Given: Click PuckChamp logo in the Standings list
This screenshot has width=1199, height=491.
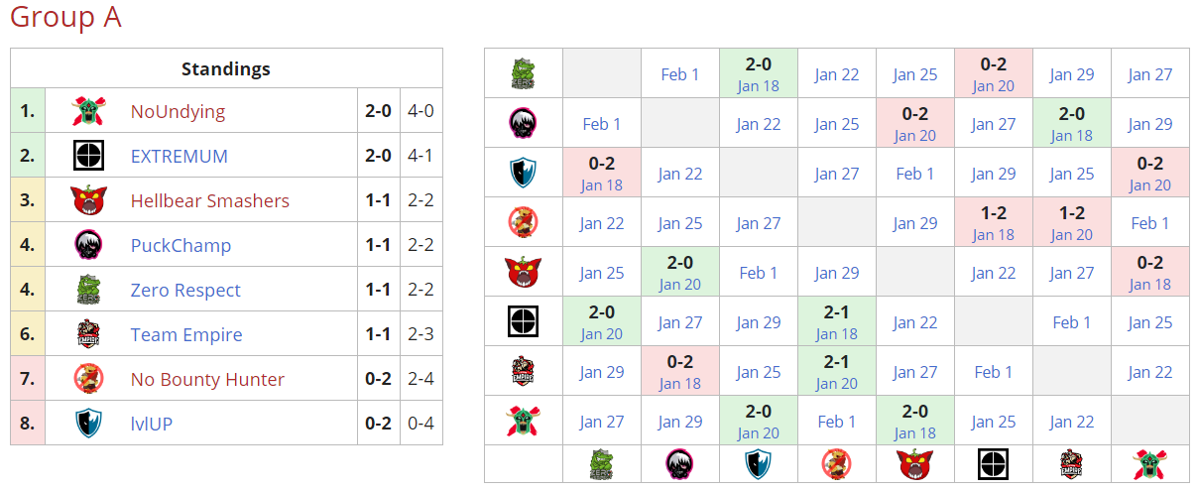Looking at the screenshot, I should pyautogui.click(x=88, y=245).
